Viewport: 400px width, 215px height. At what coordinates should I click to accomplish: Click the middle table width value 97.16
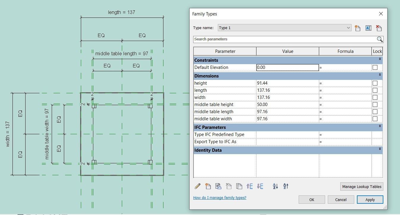point(288,119)
